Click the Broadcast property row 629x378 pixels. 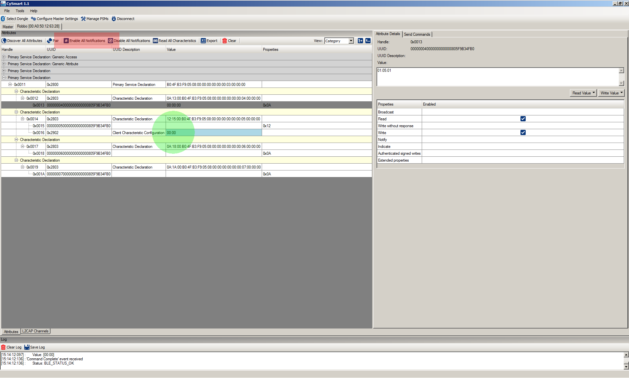[500, 112]
